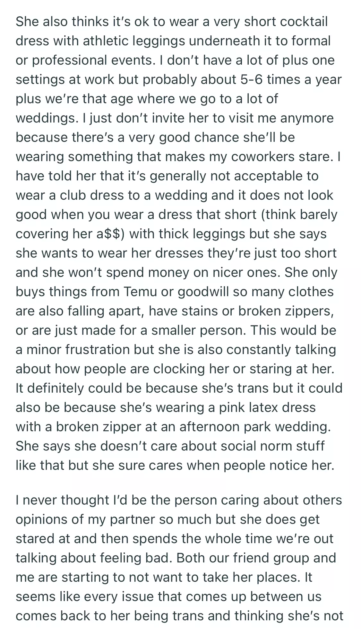Tap the word "clocking" in the text
The height and width of the screenshot is (629, 361).
point(179,369)
